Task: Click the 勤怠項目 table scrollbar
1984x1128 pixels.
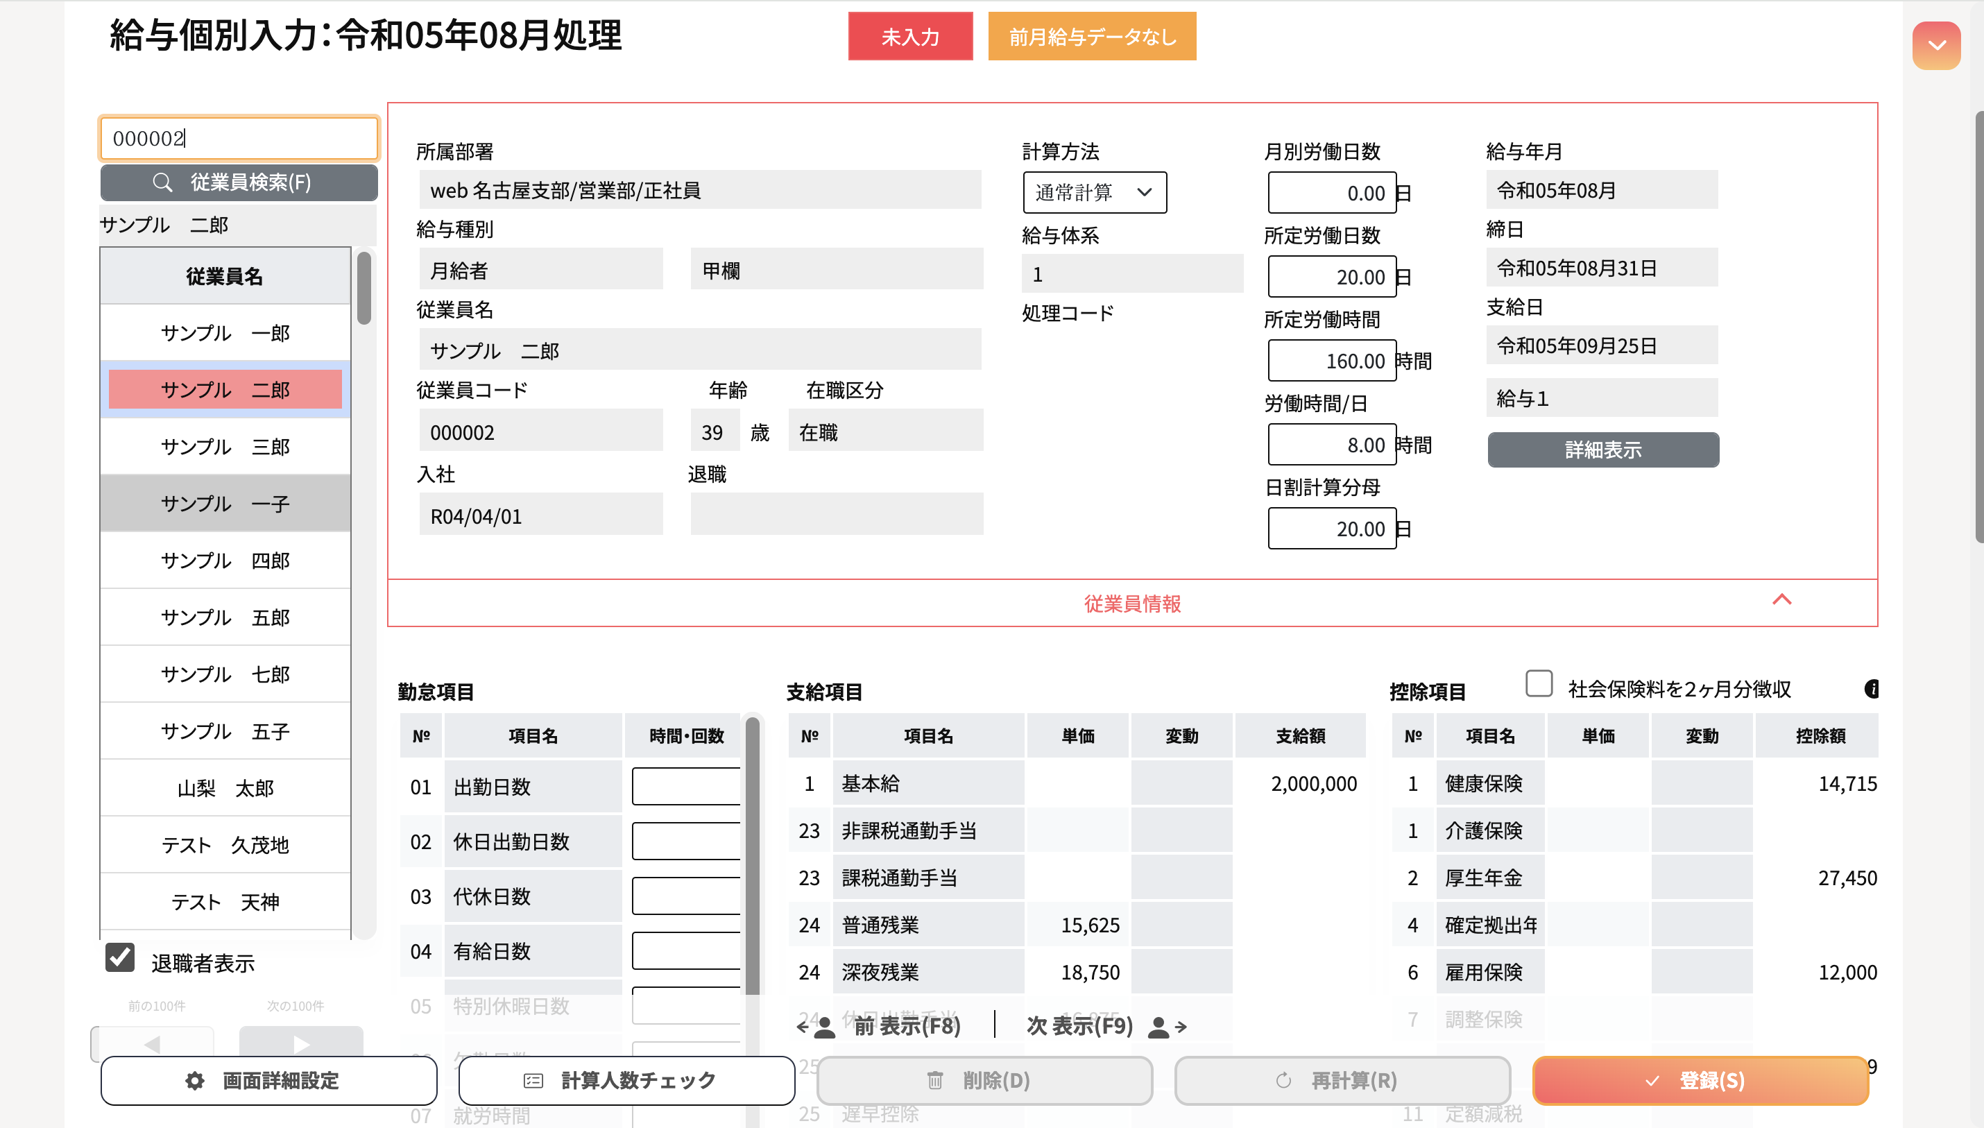Action: [751, 856]
